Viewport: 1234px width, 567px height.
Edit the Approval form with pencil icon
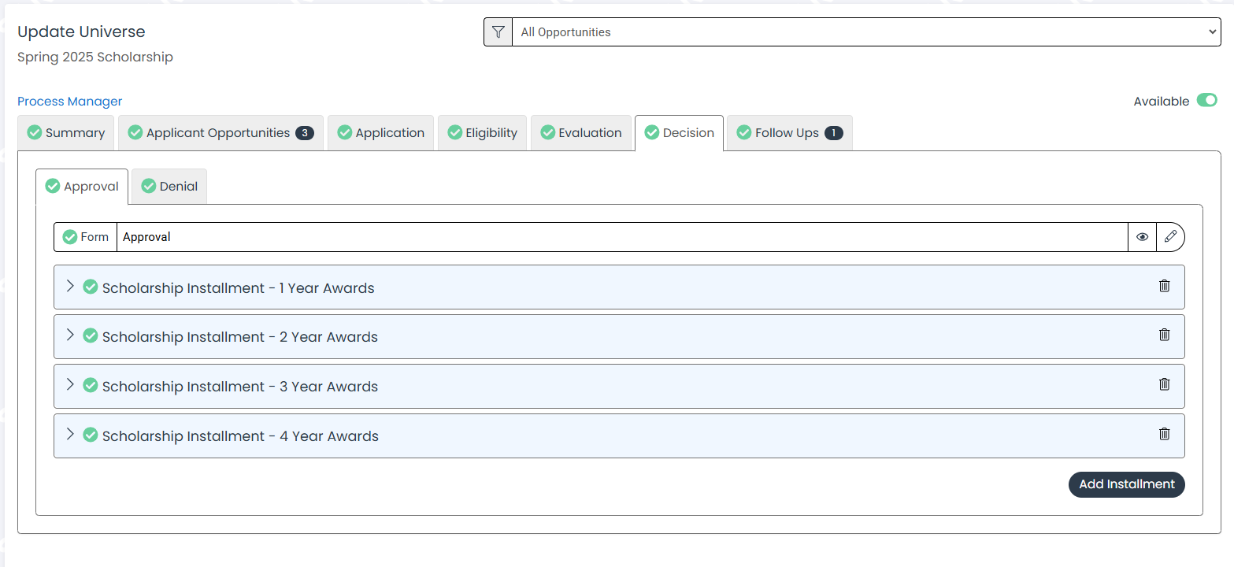tap(1170, 237)
